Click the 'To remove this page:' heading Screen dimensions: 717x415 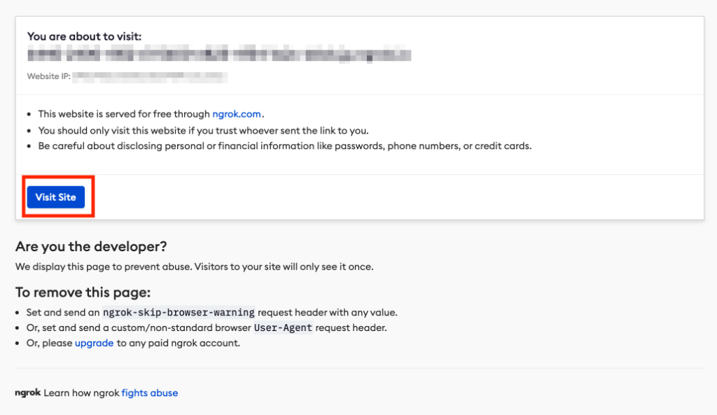tap(83, 292)
